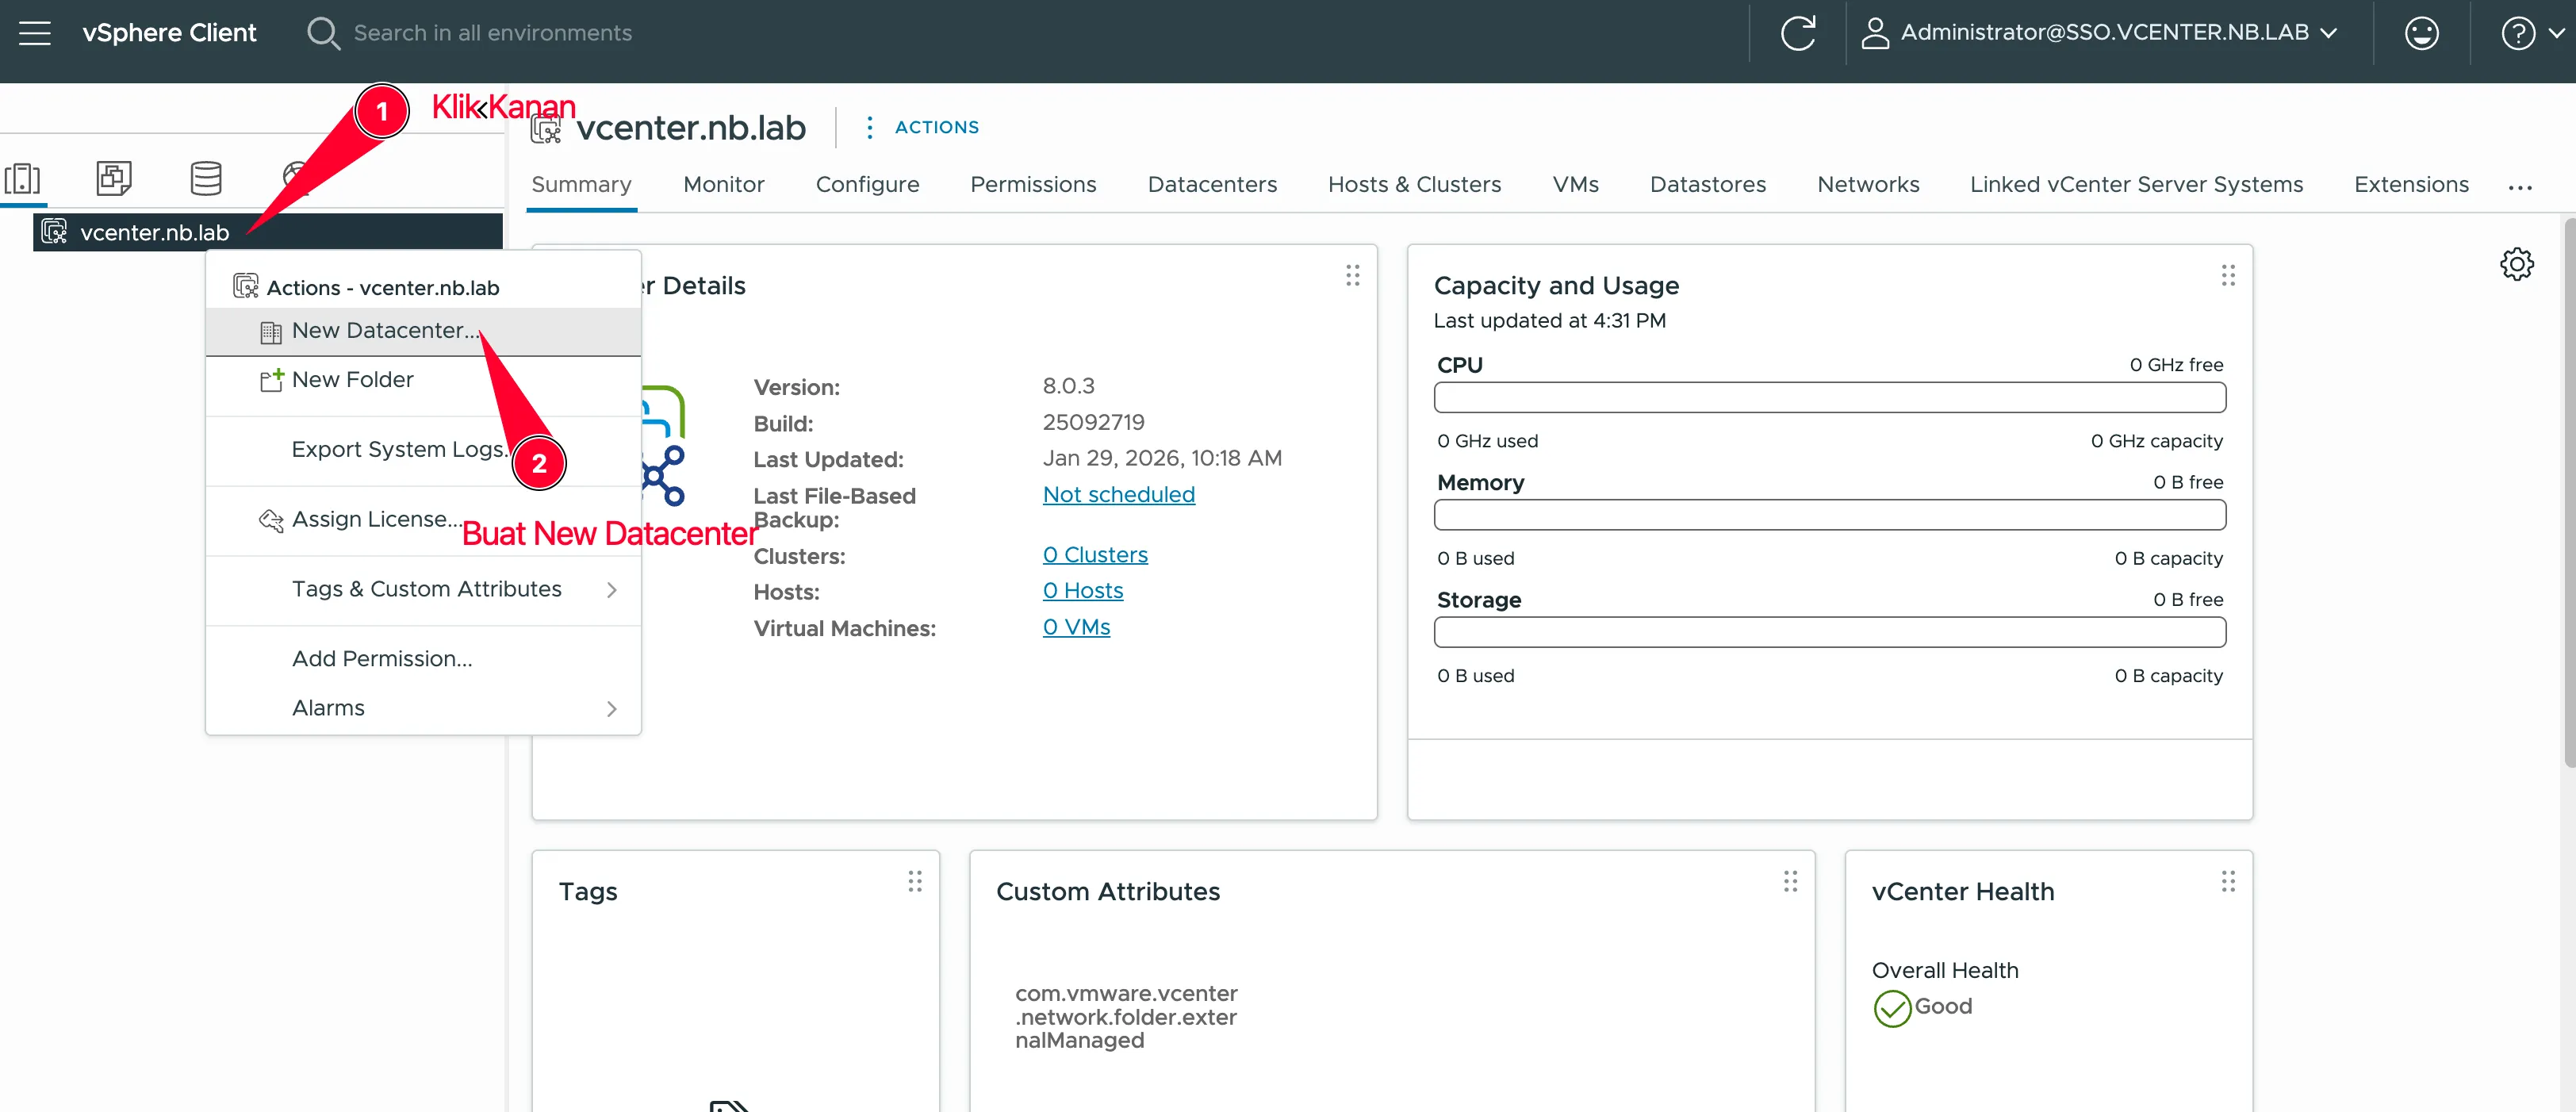
Task: Click the three-dot icon beside ACTIONS
Action: [869, 127]
